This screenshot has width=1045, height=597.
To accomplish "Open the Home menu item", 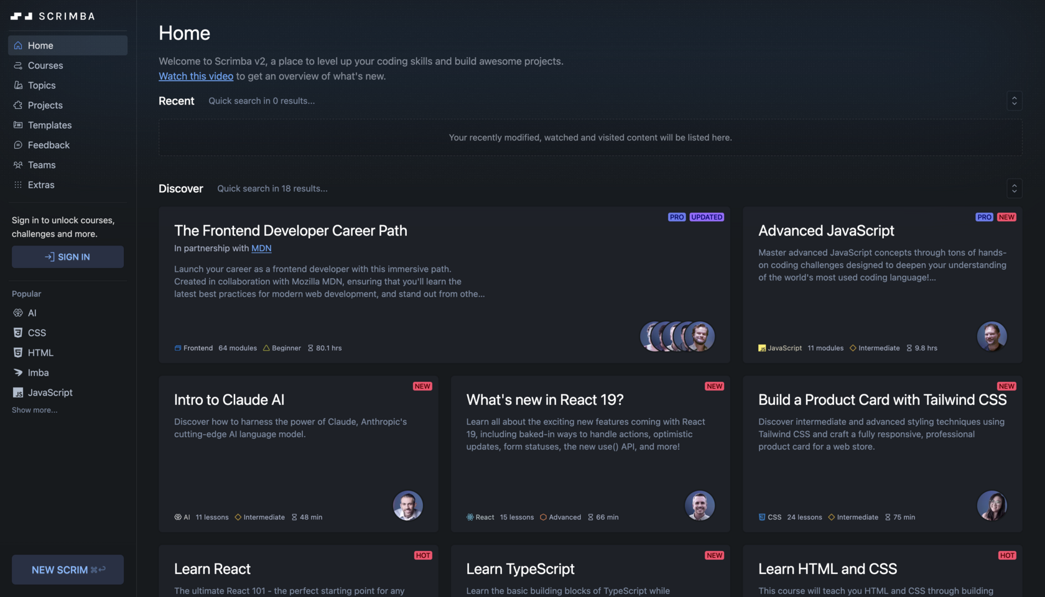I will click(x=68, y=45).
